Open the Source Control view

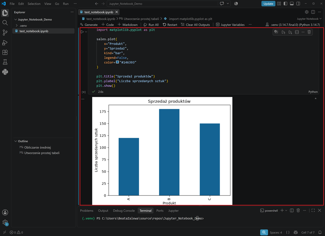[x=5, y=33]
